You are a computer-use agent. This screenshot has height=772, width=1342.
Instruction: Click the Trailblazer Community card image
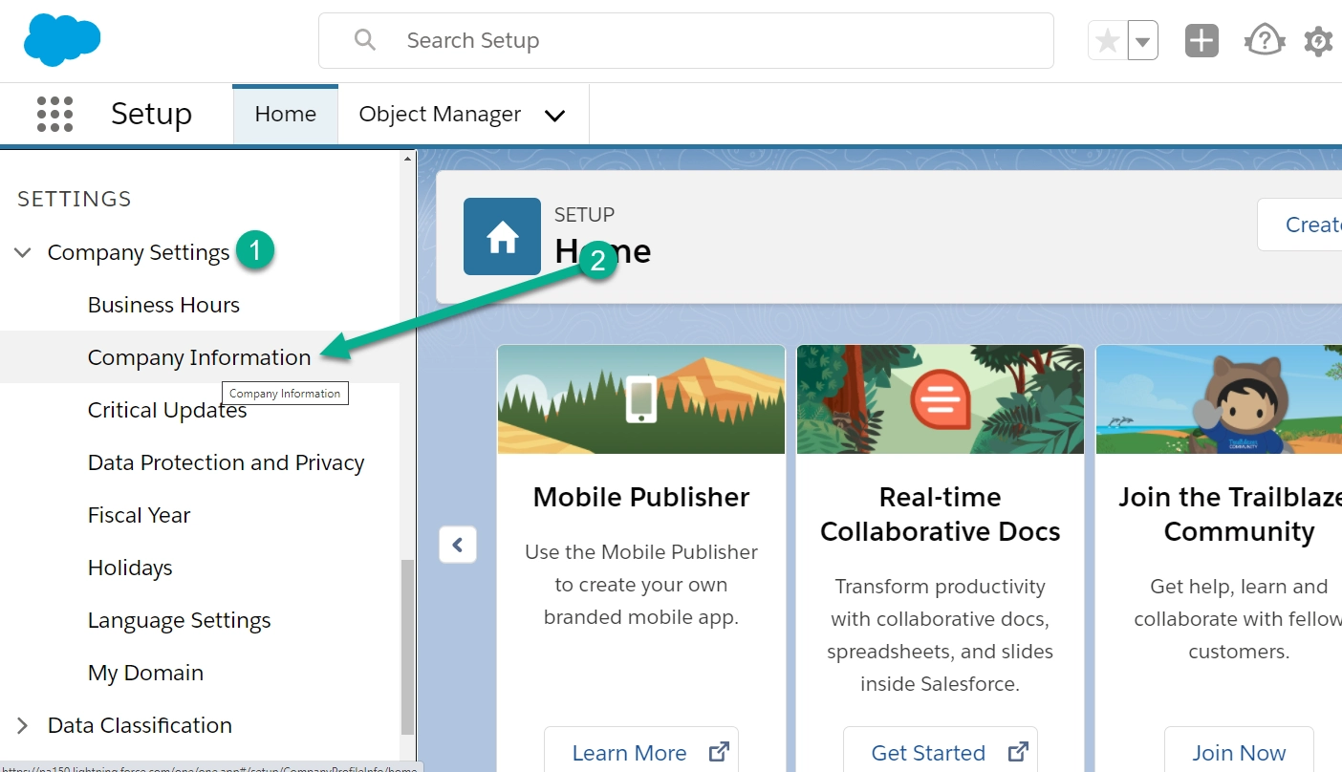pos(1219,399)
